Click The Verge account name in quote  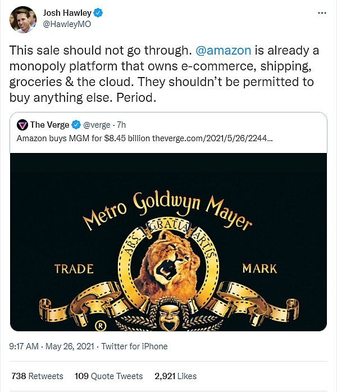pos(50,125)
